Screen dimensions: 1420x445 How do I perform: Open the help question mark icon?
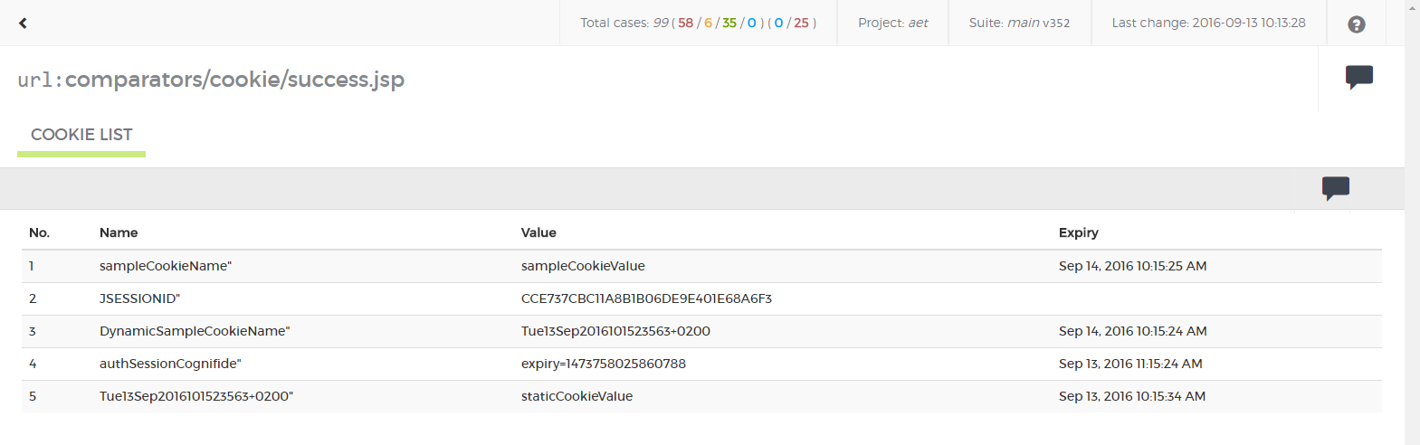1356,24
